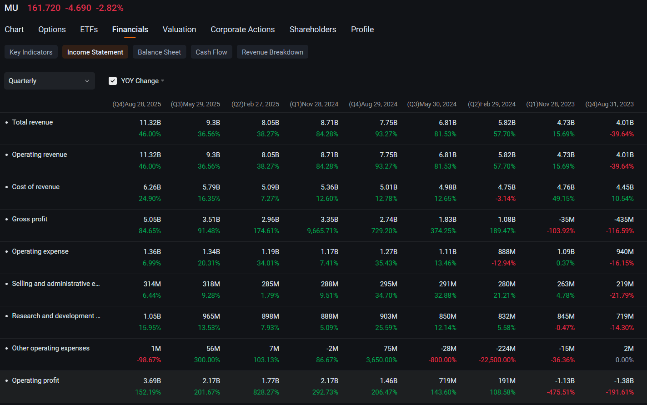This screenshot has width=647, height=405.
Task: Open the Profile tab
Action: pyautogui.click(x=362, y=30)
